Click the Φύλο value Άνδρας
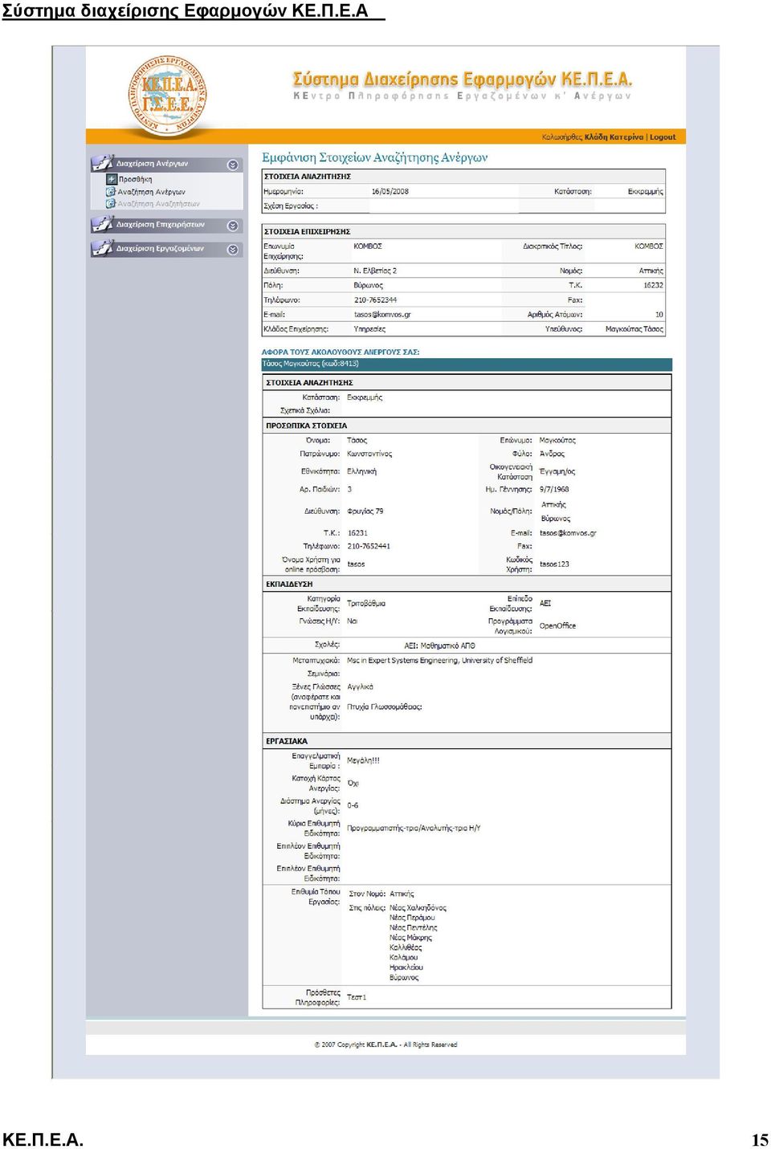This screenshot has height=1149, width=771. [x=552, y=454]
